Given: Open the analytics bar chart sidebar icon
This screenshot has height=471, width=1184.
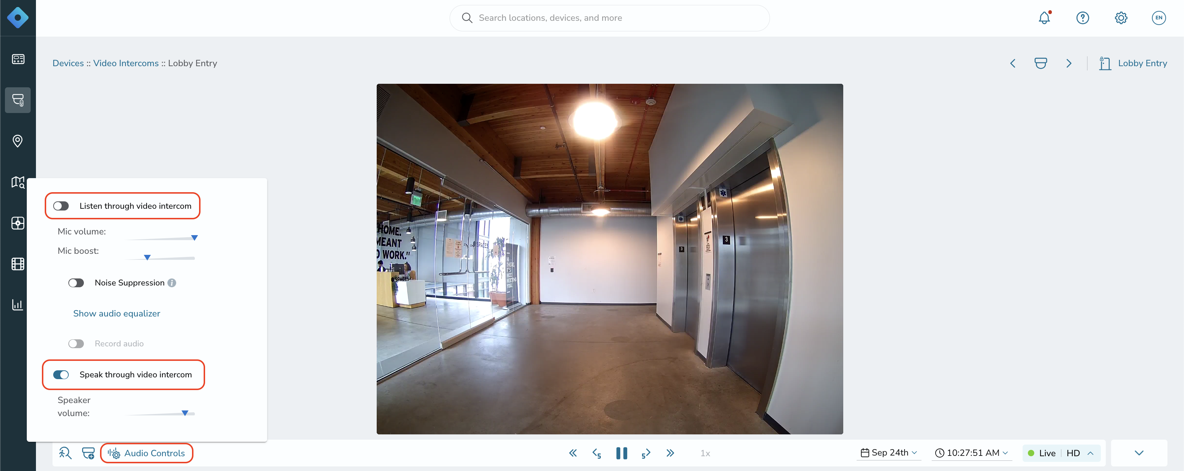Looking at the screenshot, I should tap(18, 304).
